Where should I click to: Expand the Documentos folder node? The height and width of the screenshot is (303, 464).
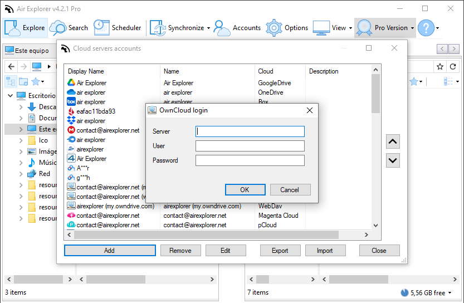point(21,118)
